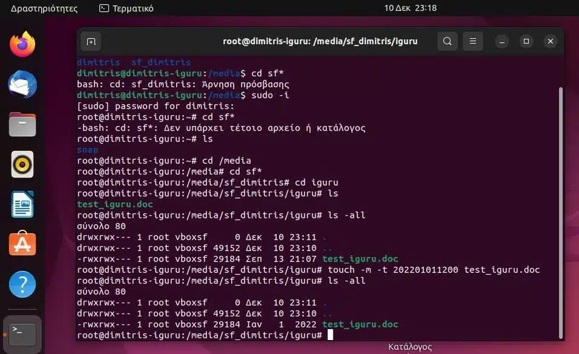Image resolution: width=579 pixels, height=354 pixels.
Task: Click 'Δεν υπάρχει τέτοιο αρχείο ή κατάλογος' line
Action: 221,128
